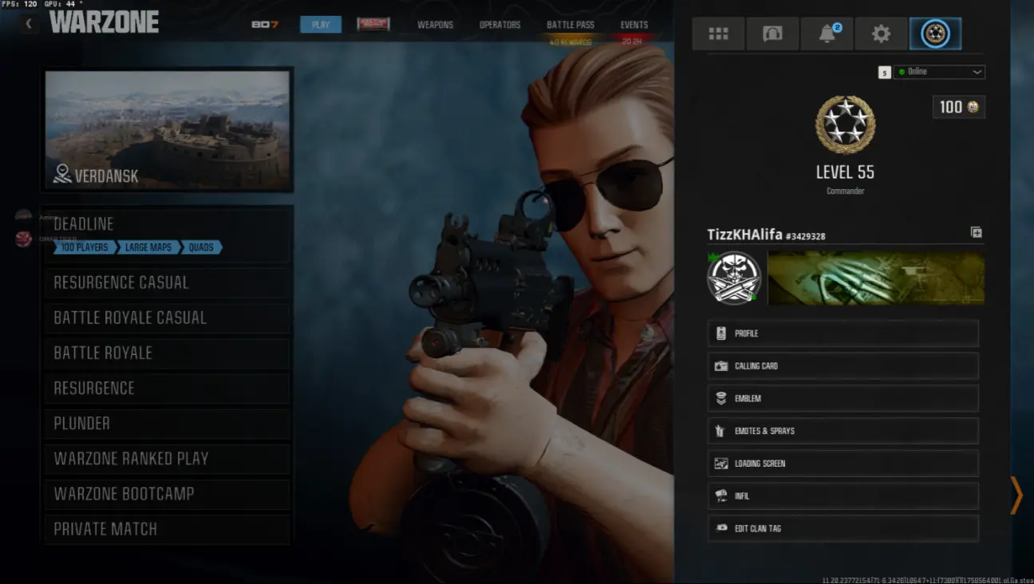The width and height of the screenshot is (1034, 584).
Task: Click the WARZONE title logo
Action: click(105, 22)
